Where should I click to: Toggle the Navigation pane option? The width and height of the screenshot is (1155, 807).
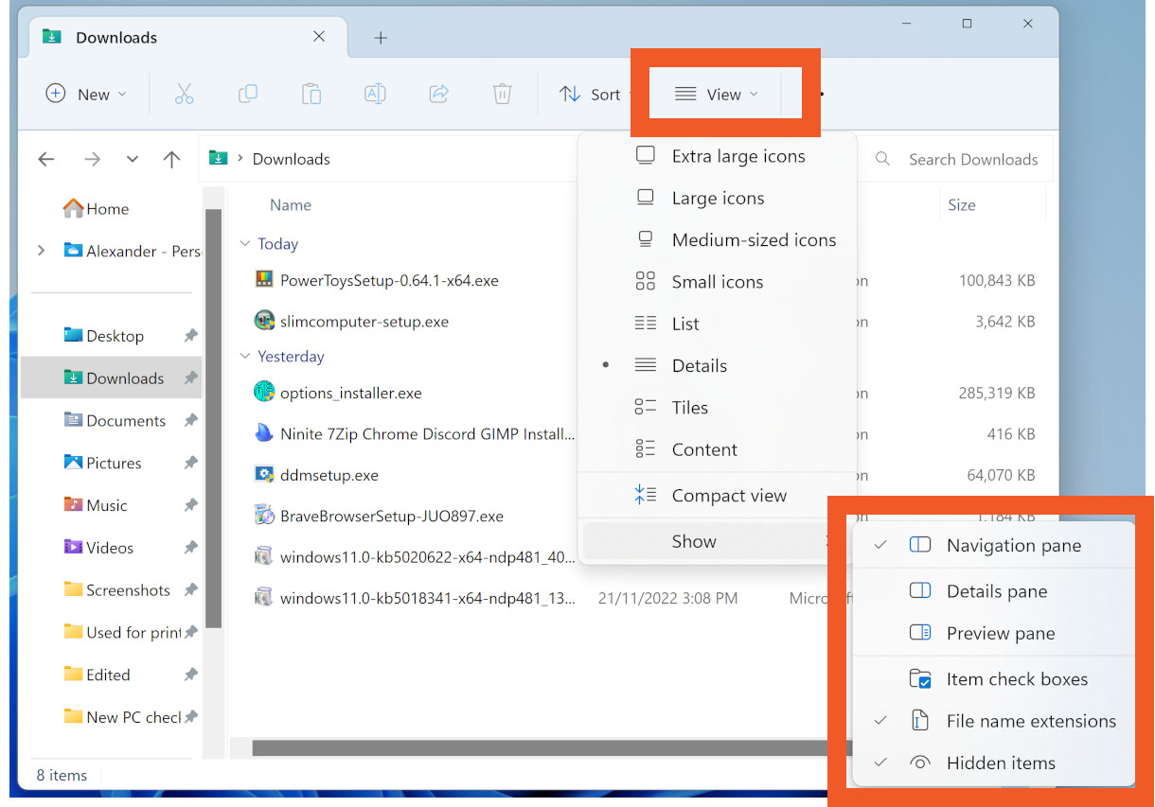(1013, 546)
